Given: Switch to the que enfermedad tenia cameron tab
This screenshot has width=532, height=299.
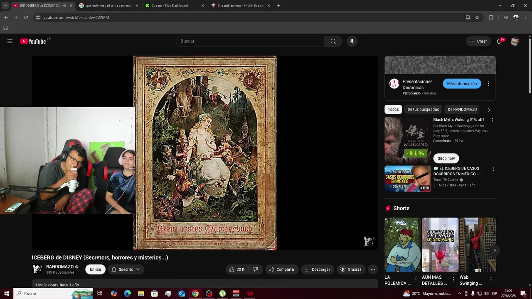Looking at the screenshot, I should point(108,5).
